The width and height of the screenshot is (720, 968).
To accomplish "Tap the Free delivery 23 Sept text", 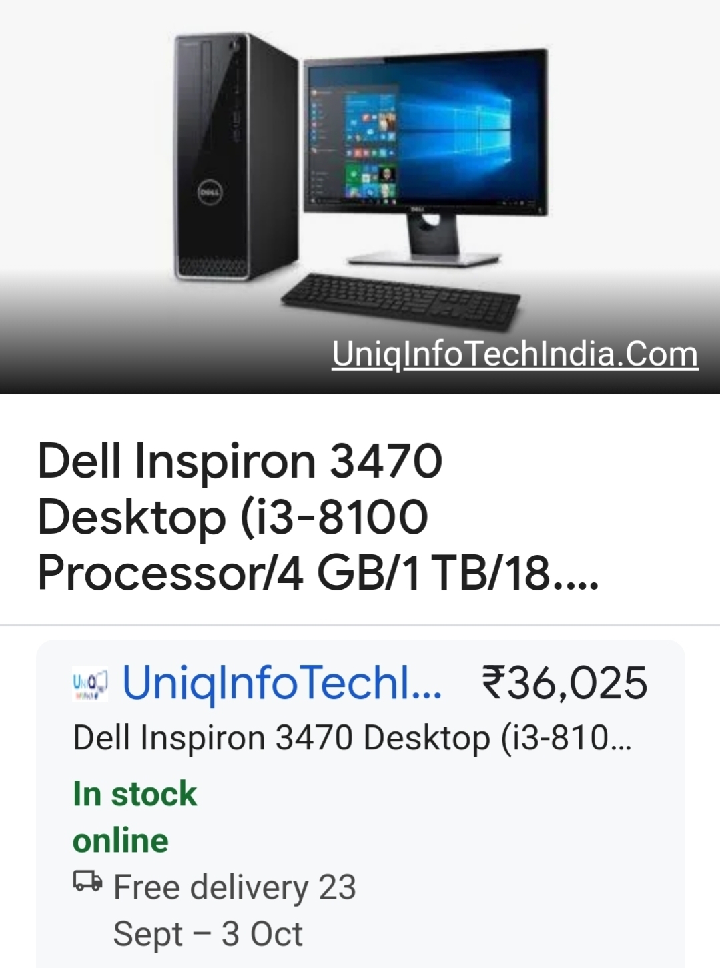I will [x=235, y=887].
